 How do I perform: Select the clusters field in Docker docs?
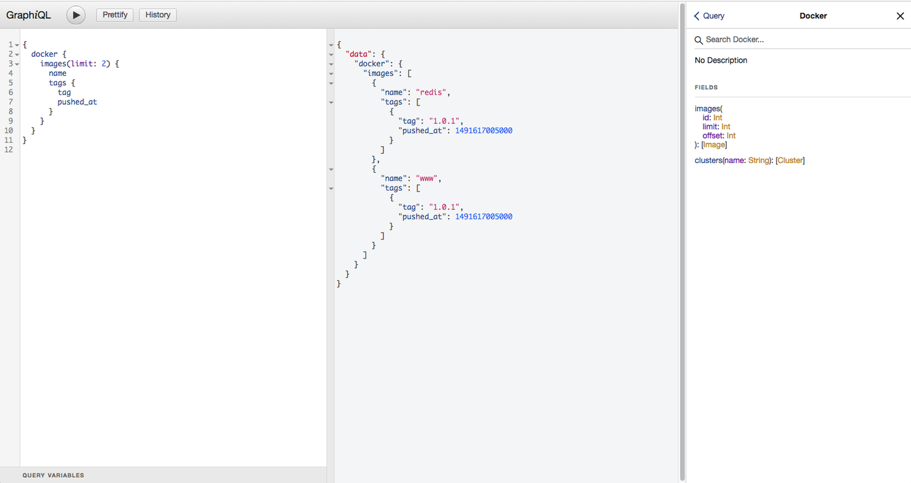point(708,160)
